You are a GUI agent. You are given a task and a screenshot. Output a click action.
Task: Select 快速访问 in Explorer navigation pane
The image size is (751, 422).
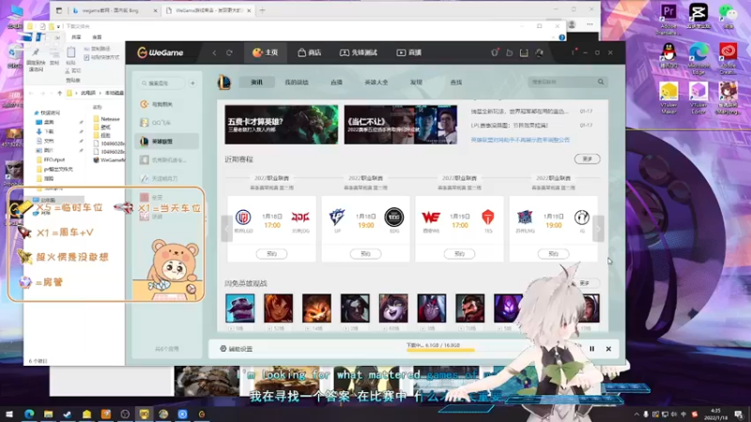click(x=47, y=113)
